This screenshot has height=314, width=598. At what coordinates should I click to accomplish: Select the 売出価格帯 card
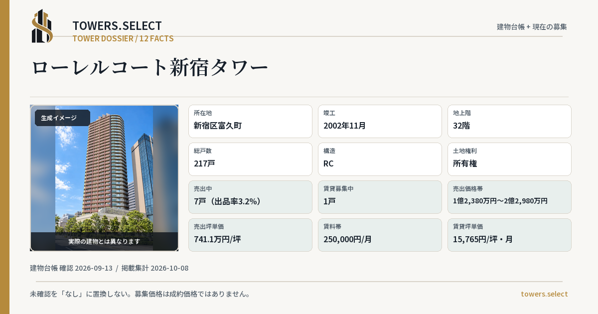(509, 197)
